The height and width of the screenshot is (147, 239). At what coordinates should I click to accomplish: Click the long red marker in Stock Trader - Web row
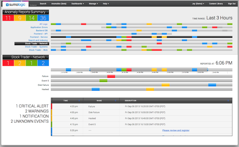point(157,50)
